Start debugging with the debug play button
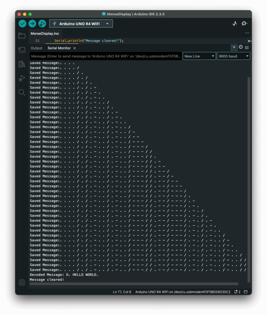The width and height of the screenshot is (267, 315). pos(42,24)
